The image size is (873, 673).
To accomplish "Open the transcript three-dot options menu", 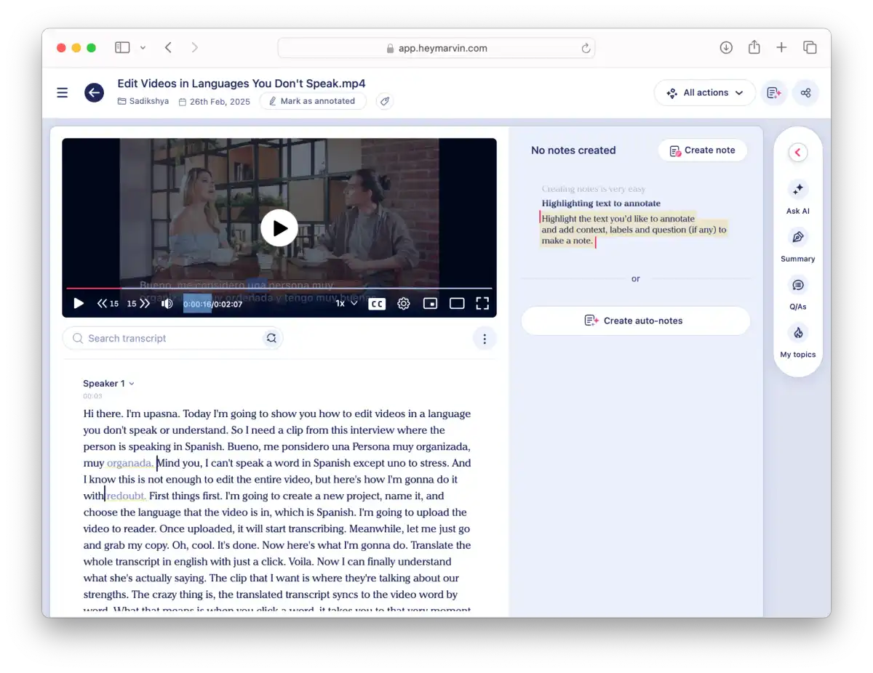I will [x=485, y=338].
